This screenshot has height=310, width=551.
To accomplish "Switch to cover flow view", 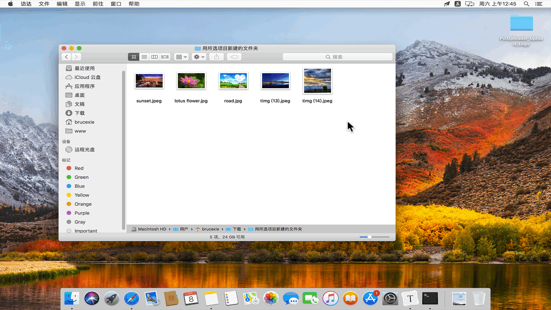I will pyautogui.click(x=164, y=56).
